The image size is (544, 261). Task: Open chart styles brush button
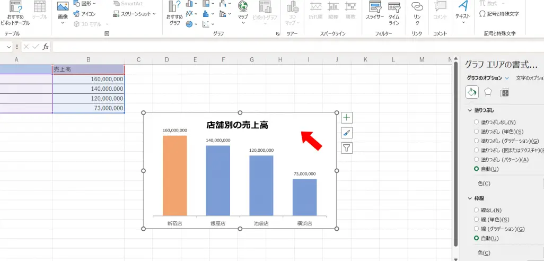(347, 133)
